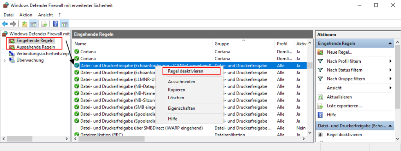
Task: Click the Überwachung tree icon
Action: click(x=12, y=60)
